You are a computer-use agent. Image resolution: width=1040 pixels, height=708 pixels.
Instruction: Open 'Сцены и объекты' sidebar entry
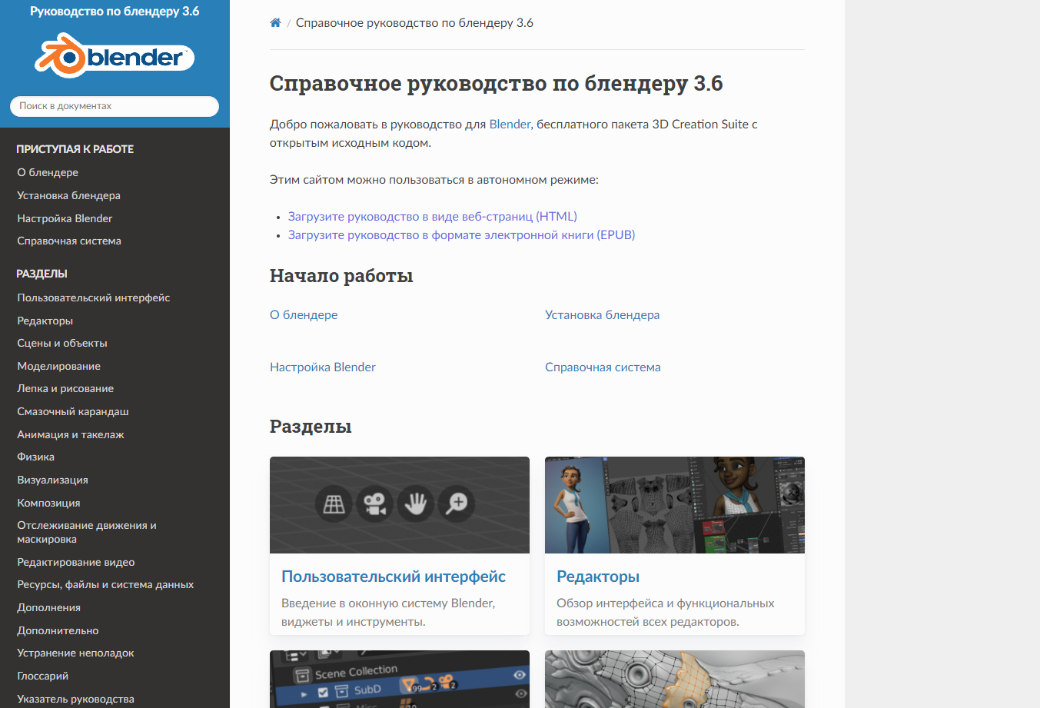[x=62, y=343]
